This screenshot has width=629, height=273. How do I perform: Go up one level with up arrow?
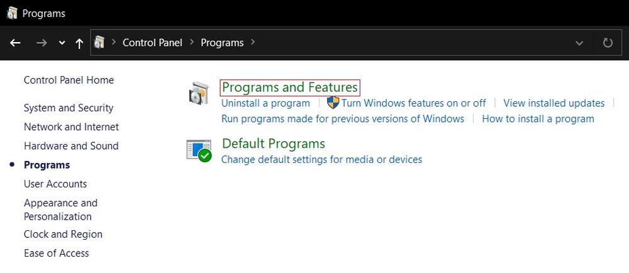(79, 43)
